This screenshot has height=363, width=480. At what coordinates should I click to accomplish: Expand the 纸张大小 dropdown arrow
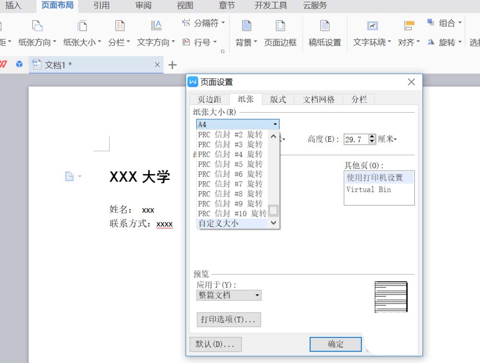[x=99, y=41]
